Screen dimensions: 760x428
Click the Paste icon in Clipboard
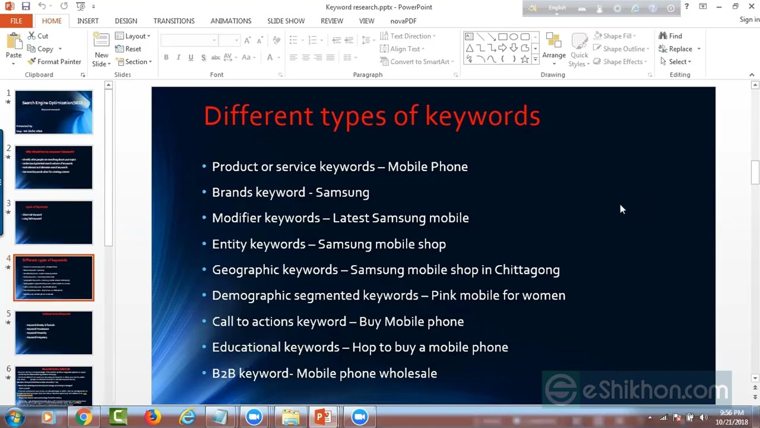point(14,42)
